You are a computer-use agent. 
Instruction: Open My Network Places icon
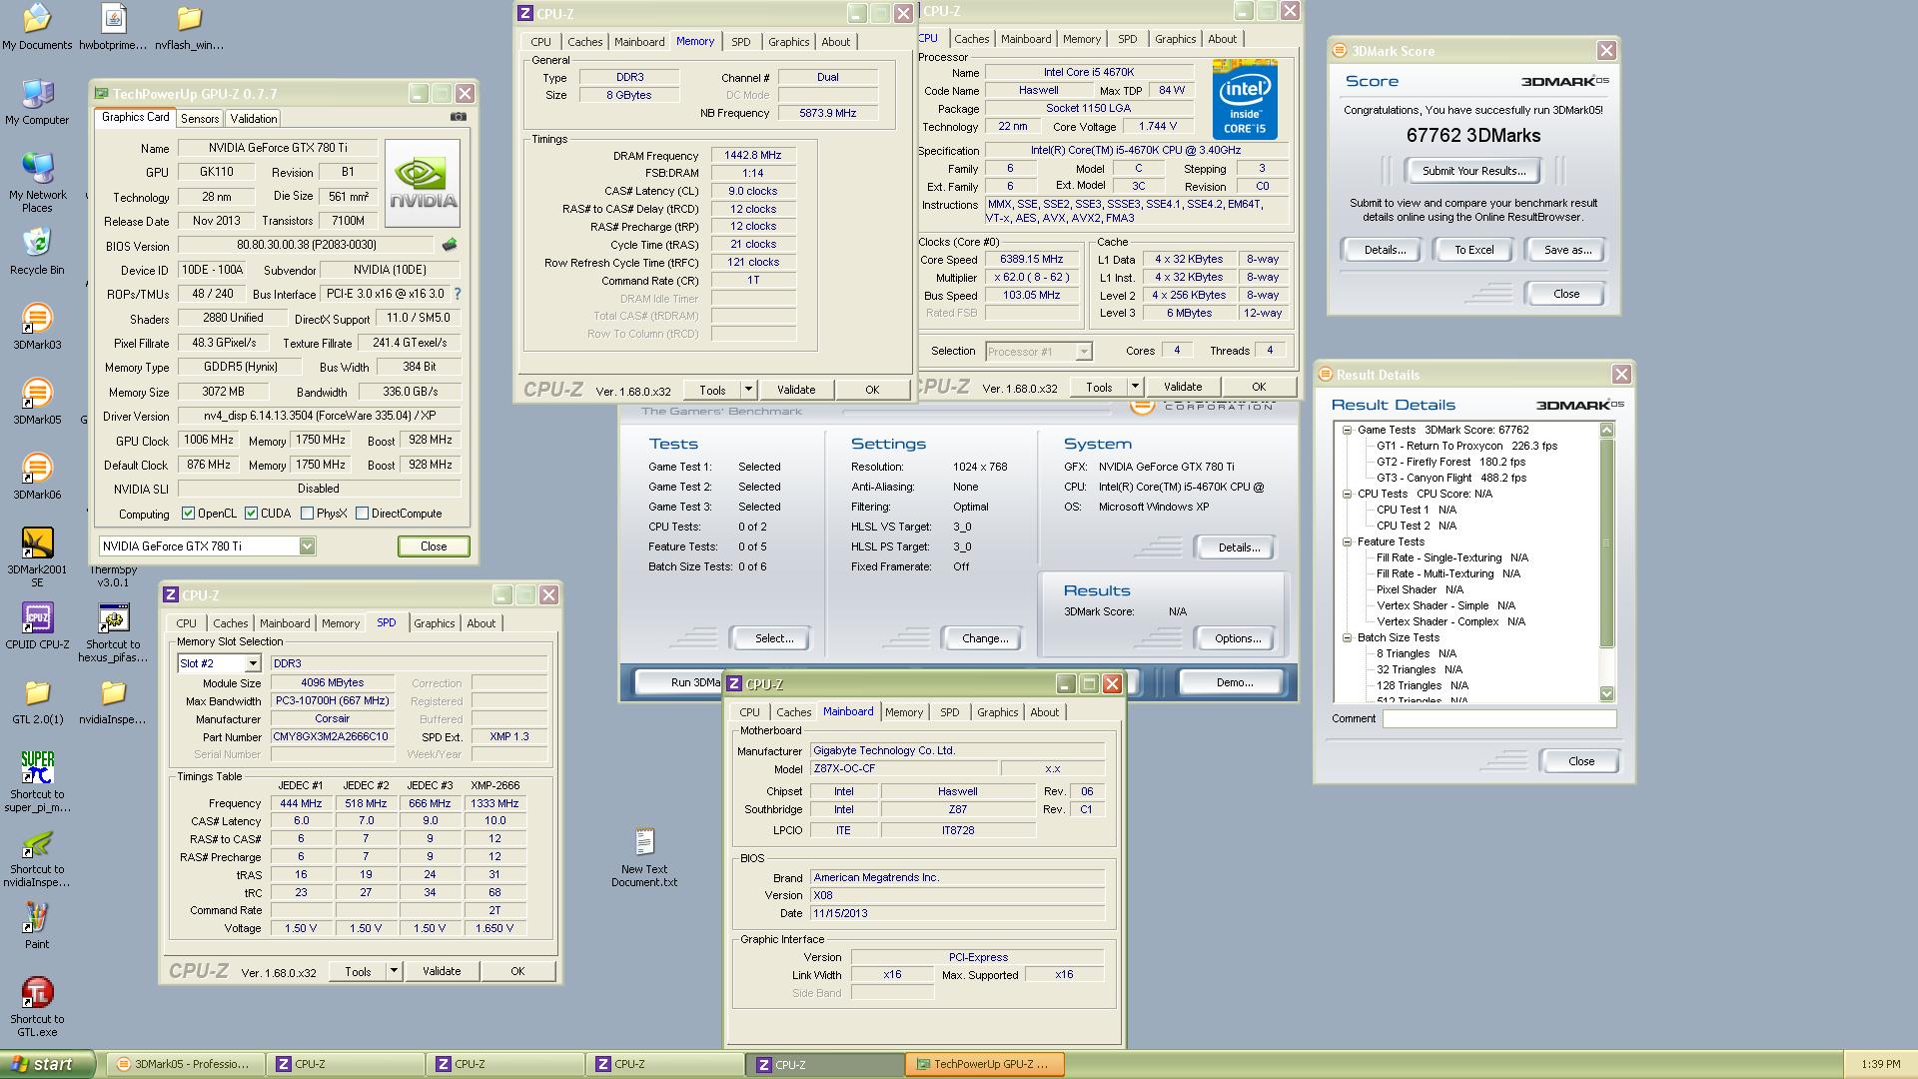[x=37, y=183]
